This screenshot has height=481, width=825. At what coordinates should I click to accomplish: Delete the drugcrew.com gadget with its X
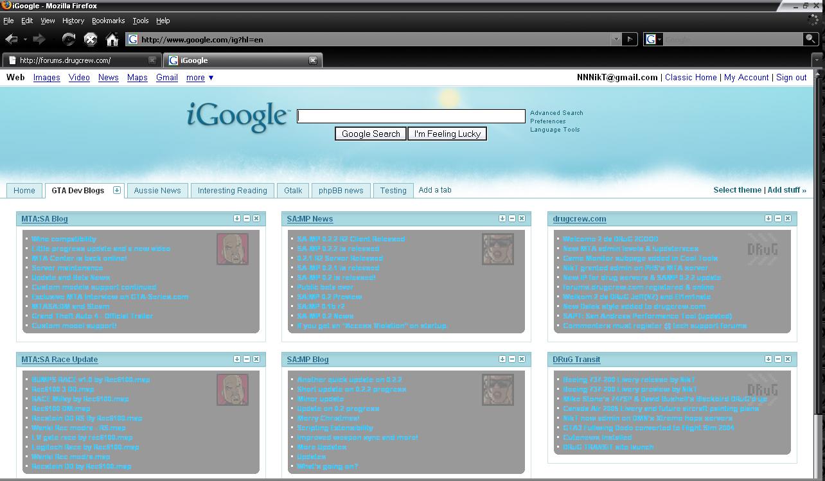click(x=788, y=218)
